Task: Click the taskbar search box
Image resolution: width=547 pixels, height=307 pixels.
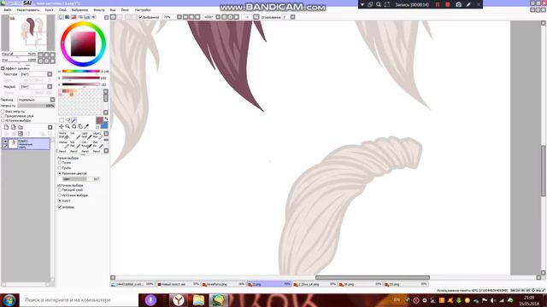Action: 79,300
